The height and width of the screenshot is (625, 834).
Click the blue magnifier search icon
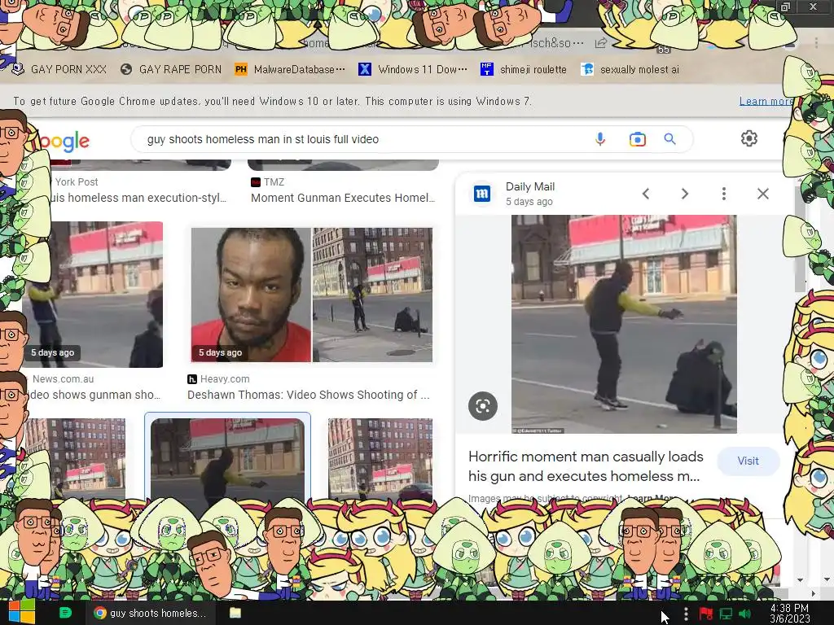(x=669, y=139)
